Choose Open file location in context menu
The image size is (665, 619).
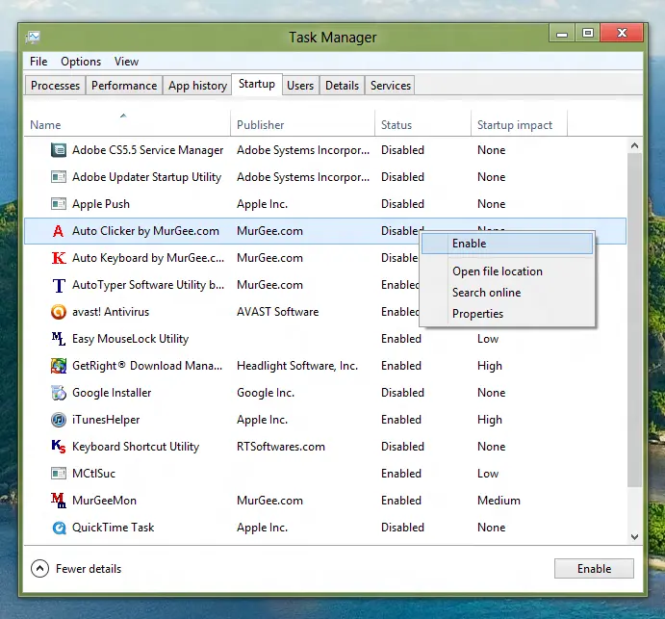tap(507, 271)
